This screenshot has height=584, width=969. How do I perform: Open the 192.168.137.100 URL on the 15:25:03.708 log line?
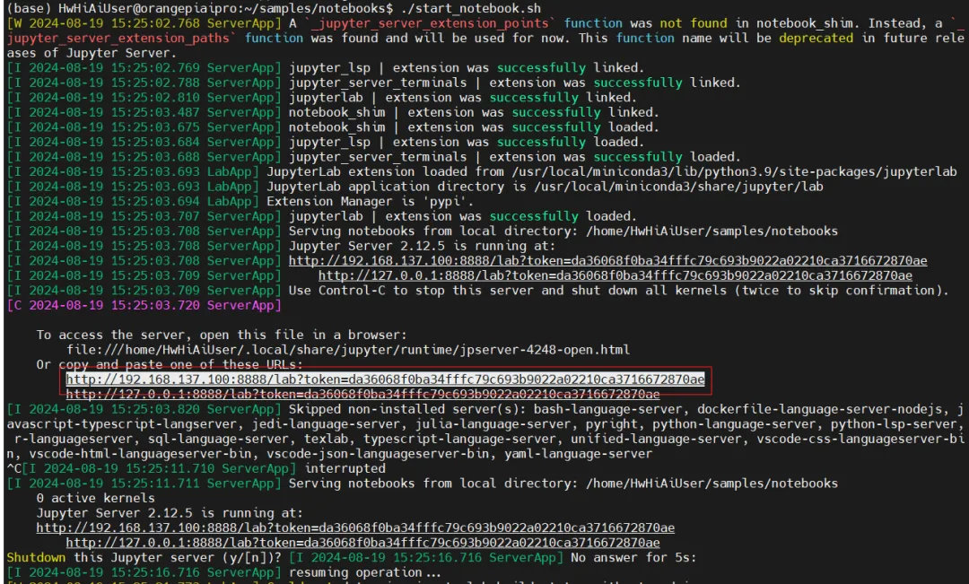(x=607, y=261)
